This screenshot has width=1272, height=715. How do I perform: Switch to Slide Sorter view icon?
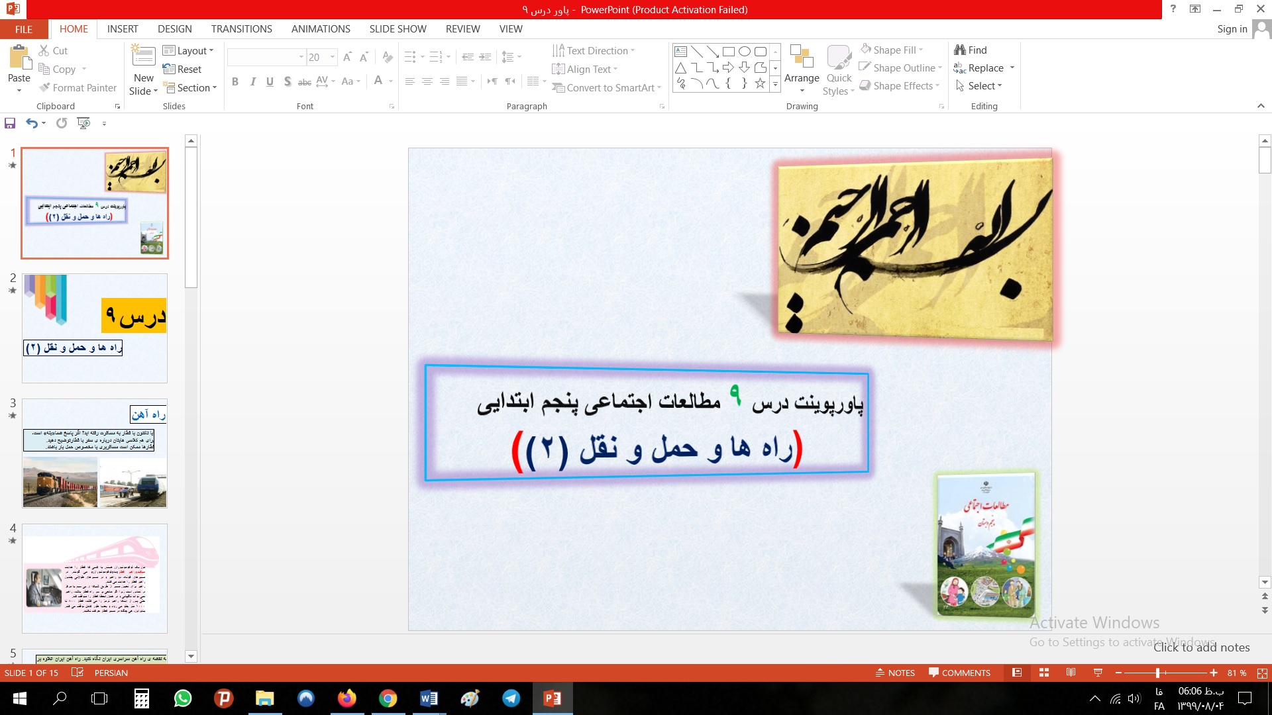click(1044, 673)
